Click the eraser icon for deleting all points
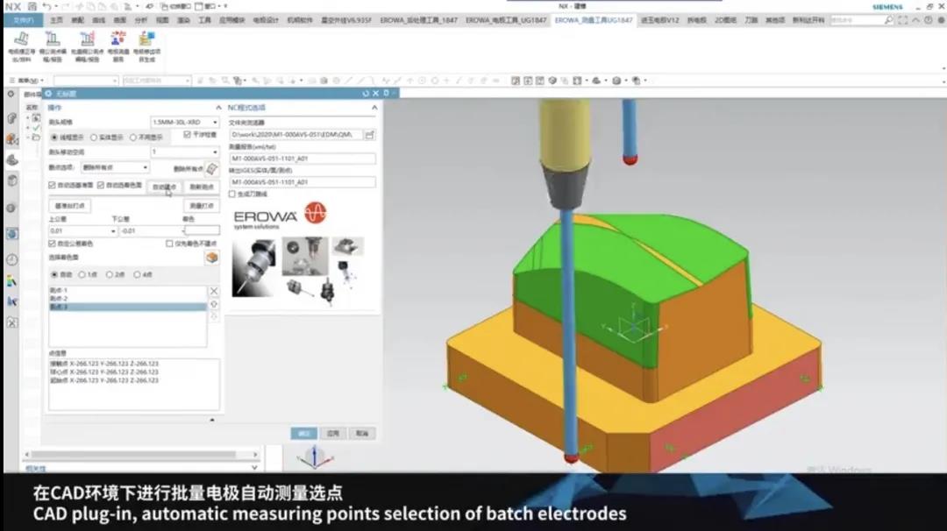Image resolution: width=947 pixels, height=531 pixels. (x=211, y=168)
